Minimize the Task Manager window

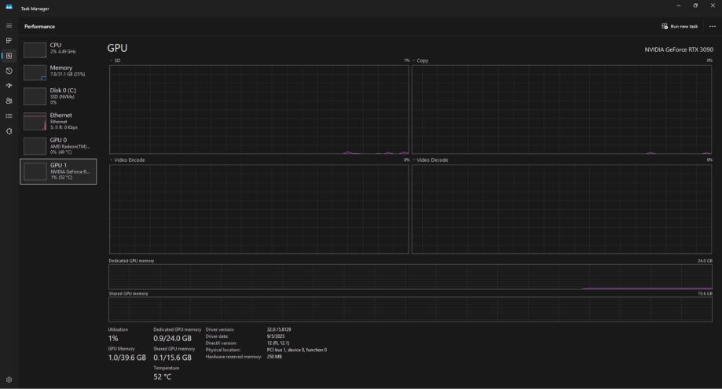pyautogui.click(x=678, y=6)
